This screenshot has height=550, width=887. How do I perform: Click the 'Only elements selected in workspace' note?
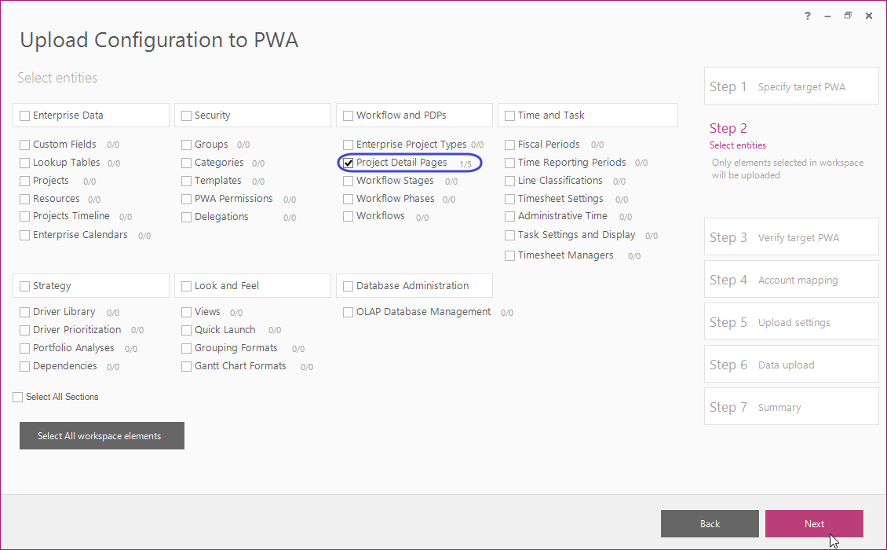(787, 169)
